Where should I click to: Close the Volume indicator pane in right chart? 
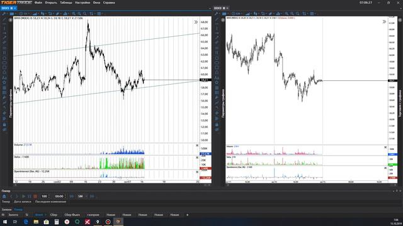(x=385, y=148)
